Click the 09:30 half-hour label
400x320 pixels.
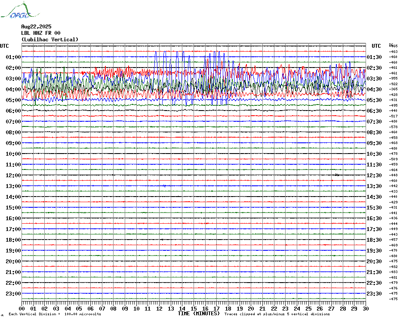pyautogui.click(x=374, y=143)
